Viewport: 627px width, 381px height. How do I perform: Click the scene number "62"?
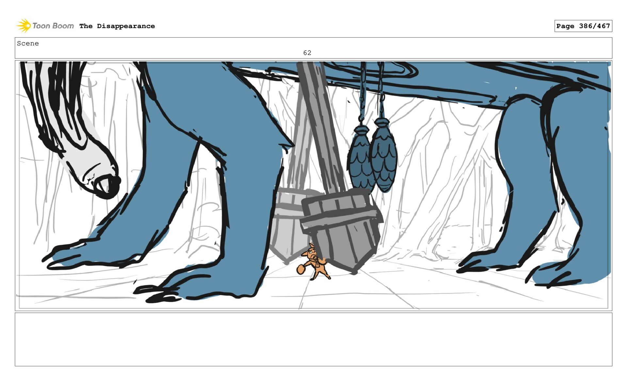coord(307,53)
